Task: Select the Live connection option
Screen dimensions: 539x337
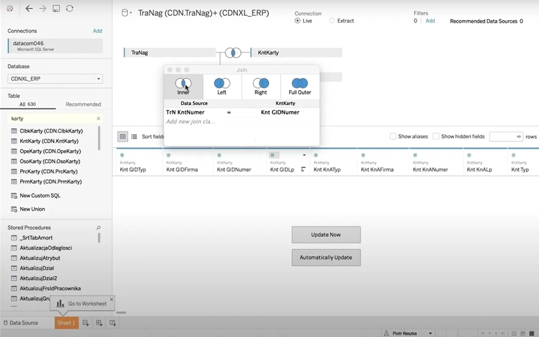Action: [x=298, y=21]
